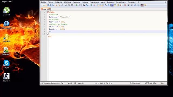Open the Paramétrage menu
The width and height of the screenshot is (173, 97).
tap(94, 2)
